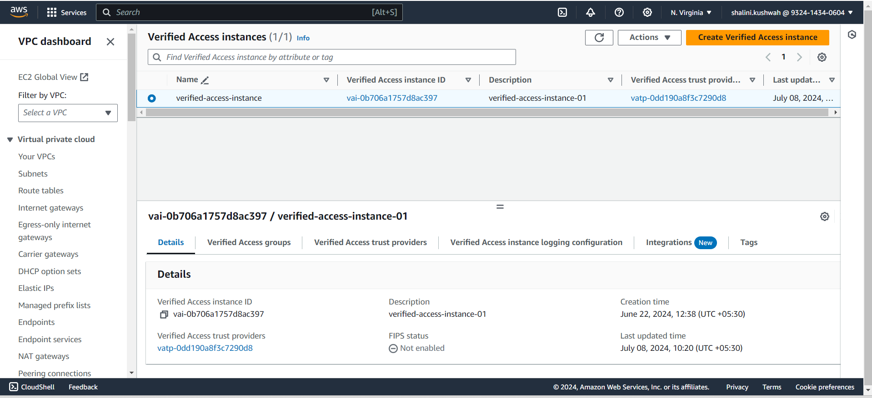
Task: Collapse the Virtual private cloud section
Action: click(x=10, y=140)
